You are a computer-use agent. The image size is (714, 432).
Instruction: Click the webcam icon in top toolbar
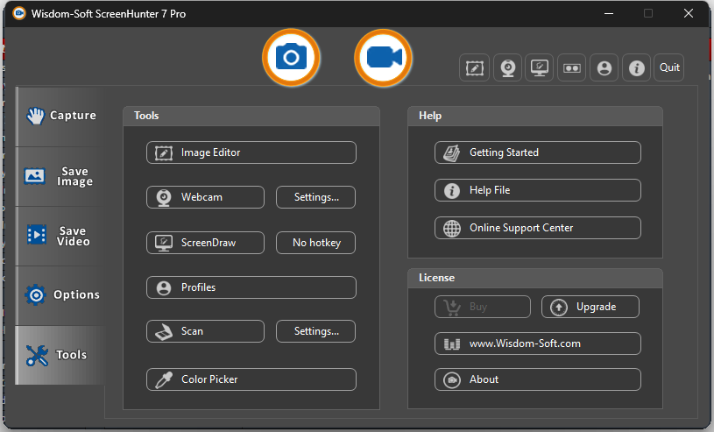[508, 67]
